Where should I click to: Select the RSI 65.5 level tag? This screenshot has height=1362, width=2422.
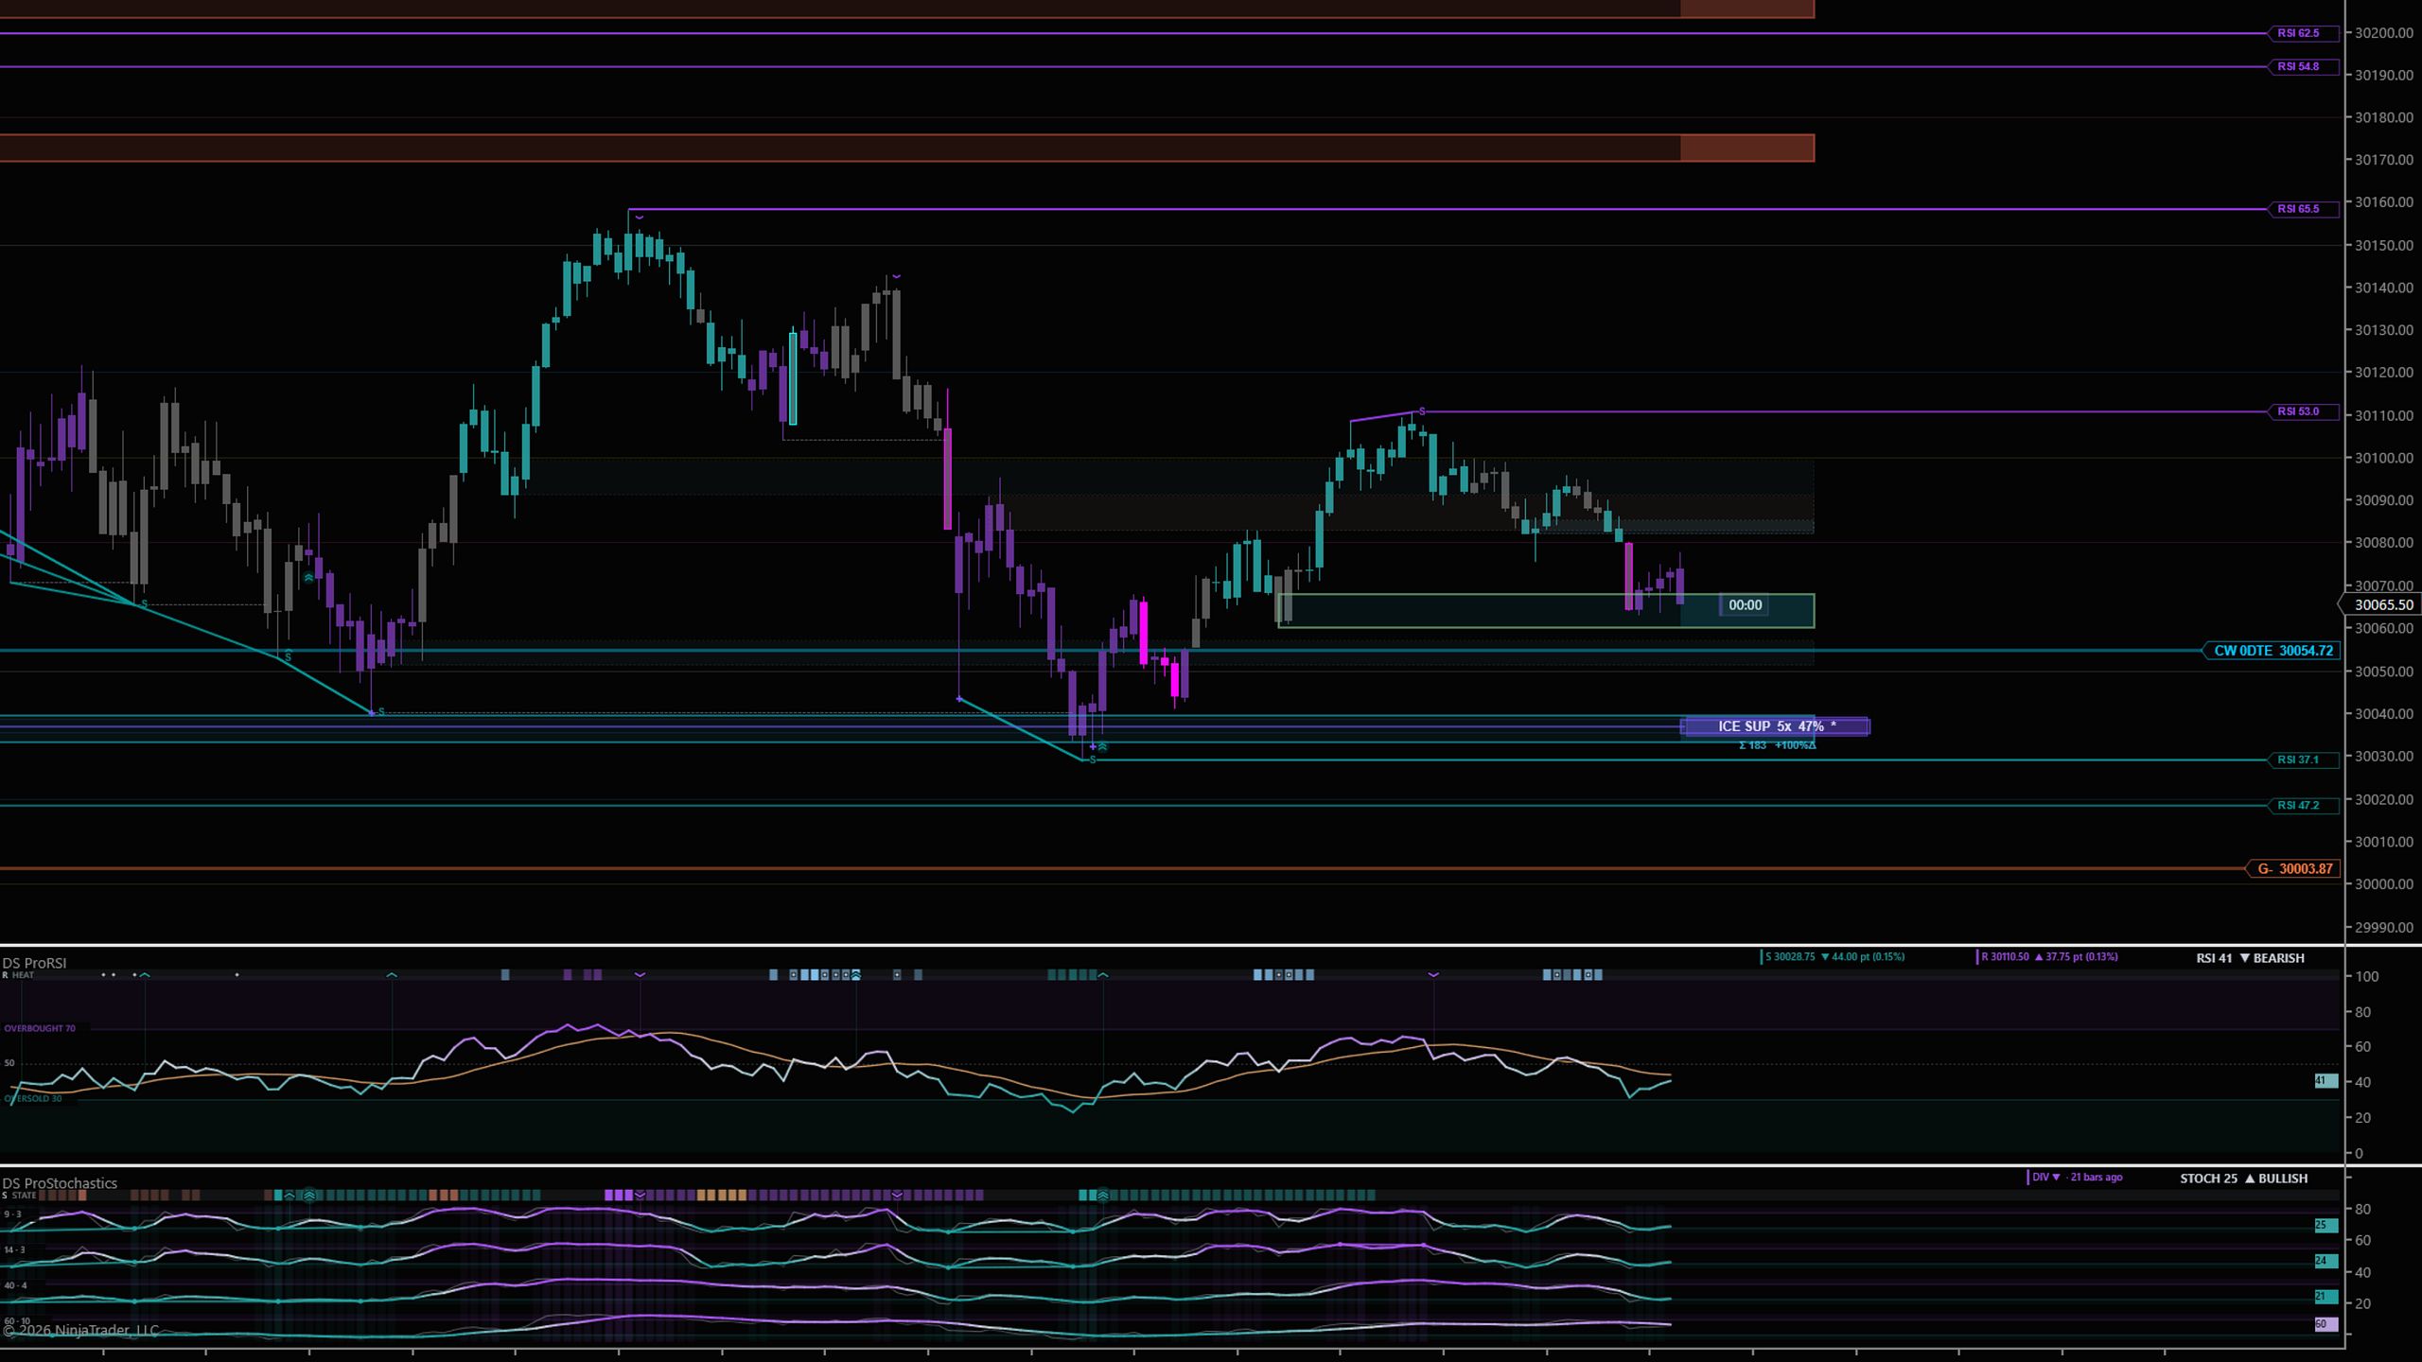[2304, 209]
